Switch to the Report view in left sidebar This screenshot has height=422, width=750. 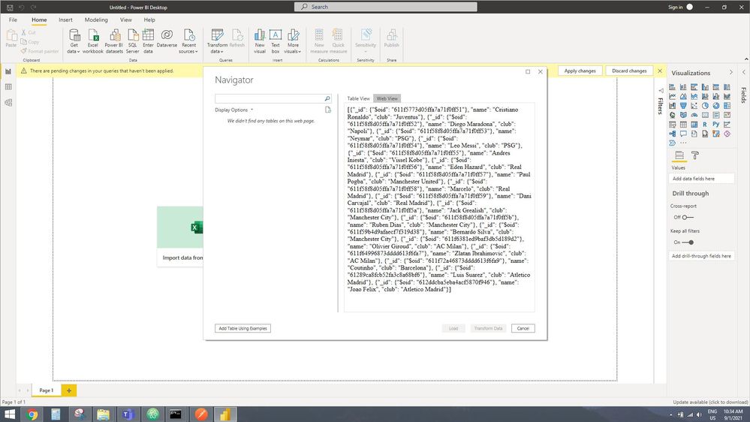8,71
